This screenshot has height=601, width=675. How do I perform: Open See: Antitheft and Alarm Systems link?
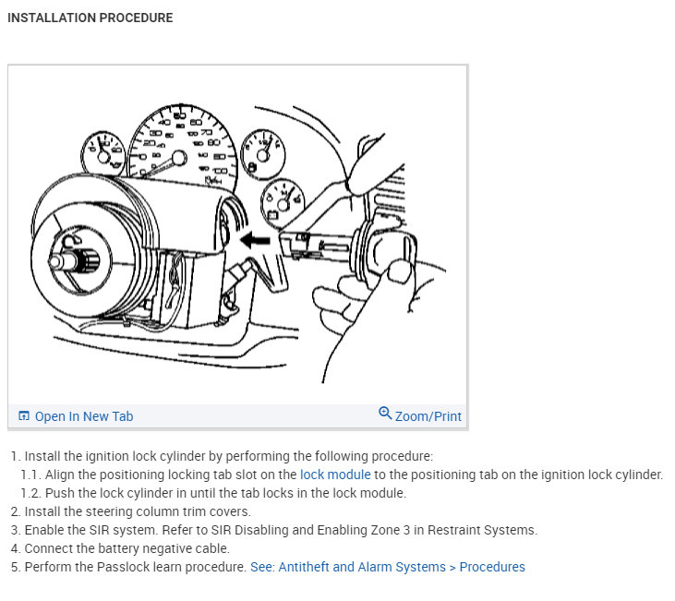(348, 567)
